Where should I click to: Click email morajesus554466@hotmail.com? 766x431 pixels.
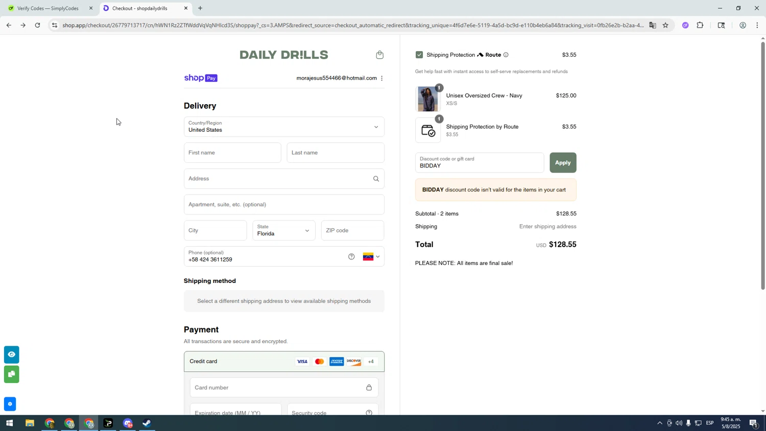pyautogui.click(x=337, y=78)
